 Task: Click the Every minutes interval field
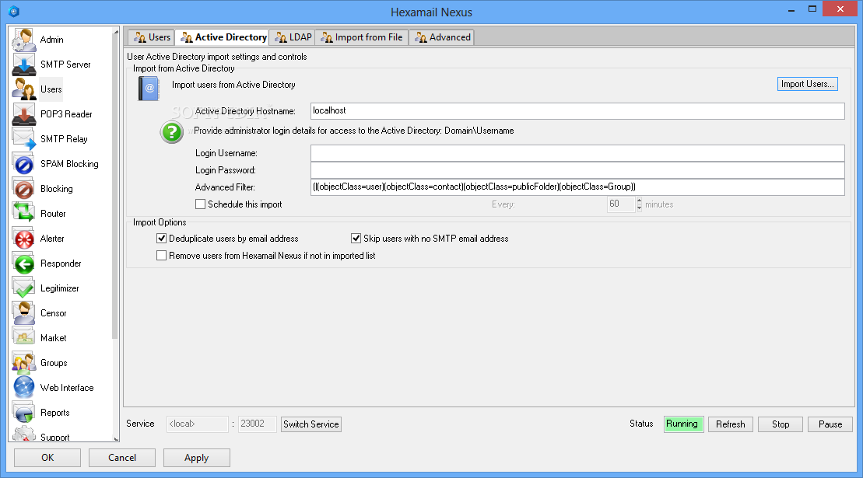point(621,204)
